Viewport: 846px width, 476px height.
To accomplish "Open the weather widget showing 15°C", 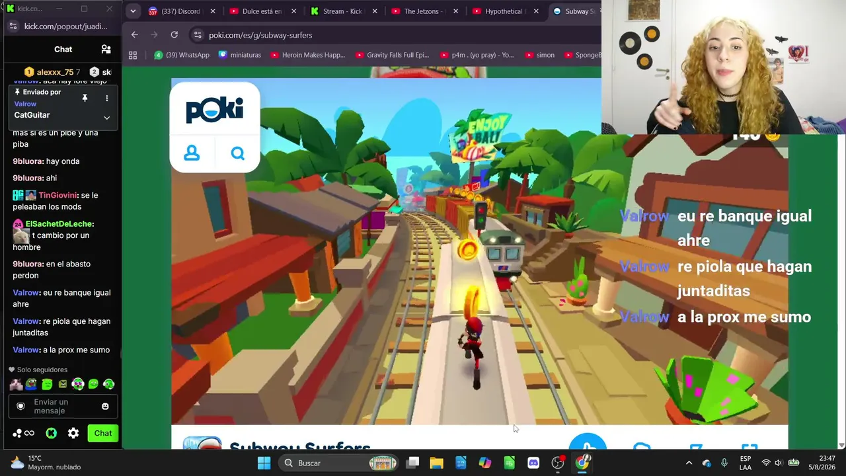I will 46,463.
